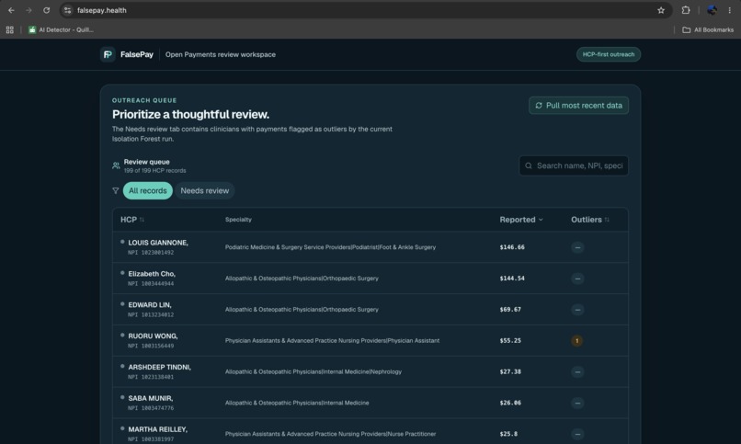741x444 pixels.
Task: Click NPI 1023001492 text
Action: point(151,253)
